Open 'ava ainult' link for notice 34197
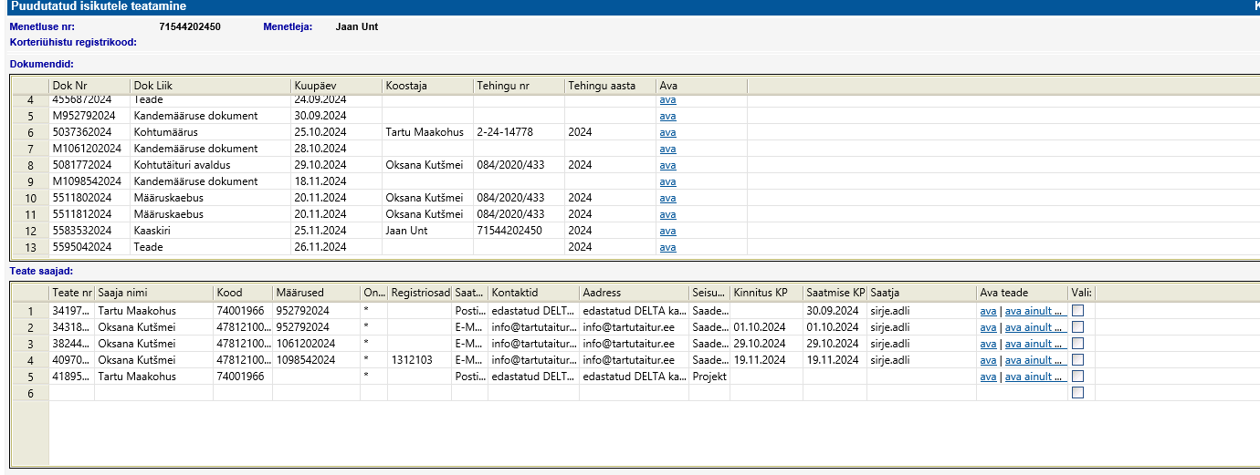The height and width of the screenshot is (475, 1260). (1034, 311)
